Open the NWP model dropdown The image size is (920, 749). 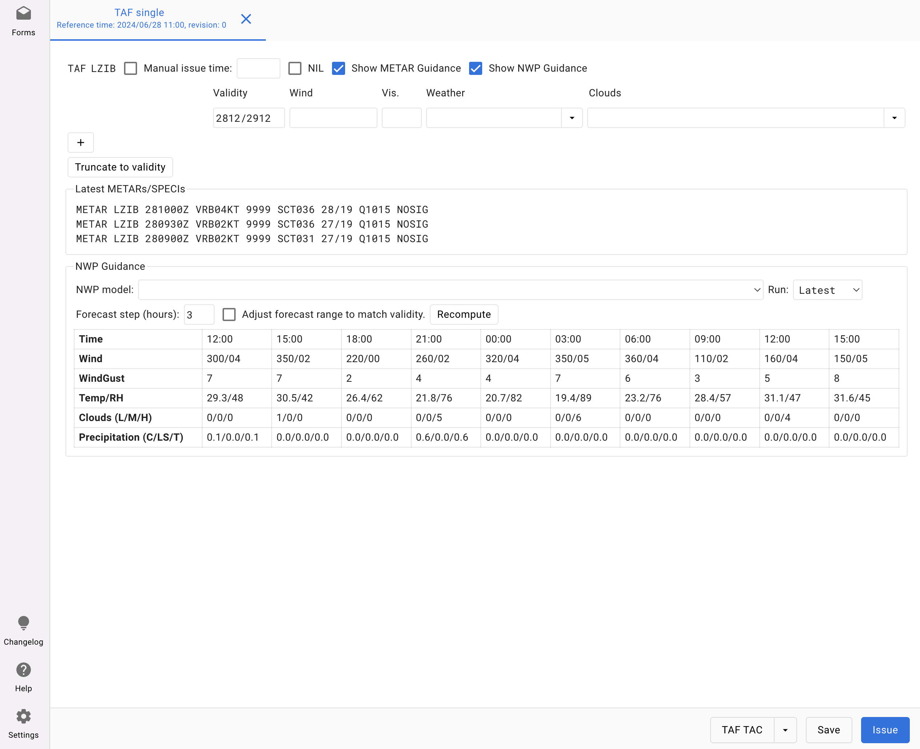tap(451, 290)
